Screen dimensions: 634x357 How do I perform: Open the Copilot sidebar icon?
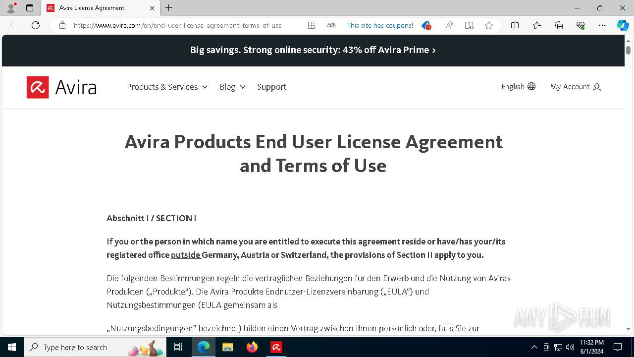623,25
